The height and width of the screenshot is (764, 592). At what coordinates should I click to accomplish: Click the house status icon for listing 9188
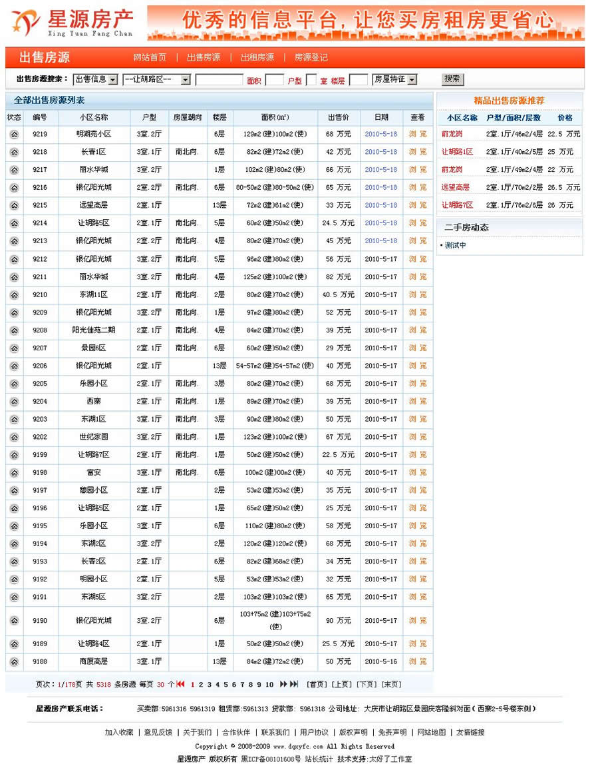13,662
